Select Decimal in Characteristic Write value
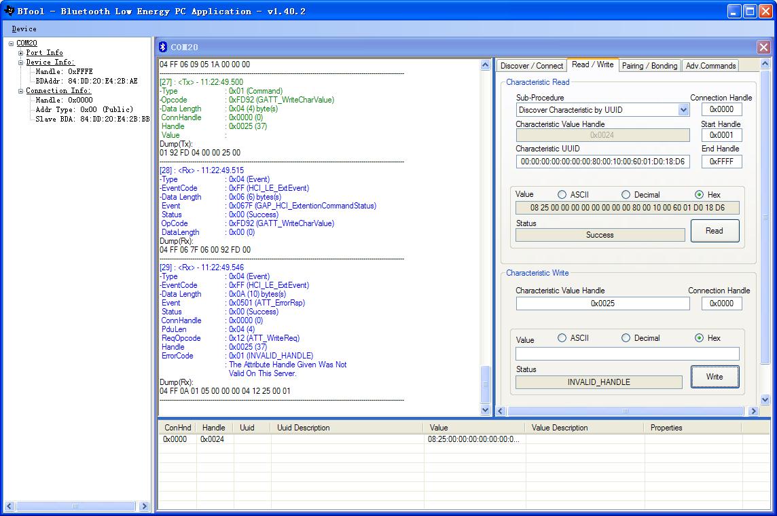 tap(626, 337)
